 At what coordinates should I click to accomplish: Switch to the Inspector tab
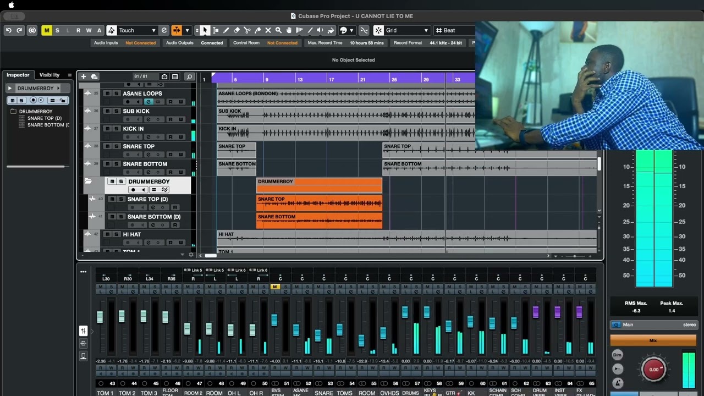(18, 75)
